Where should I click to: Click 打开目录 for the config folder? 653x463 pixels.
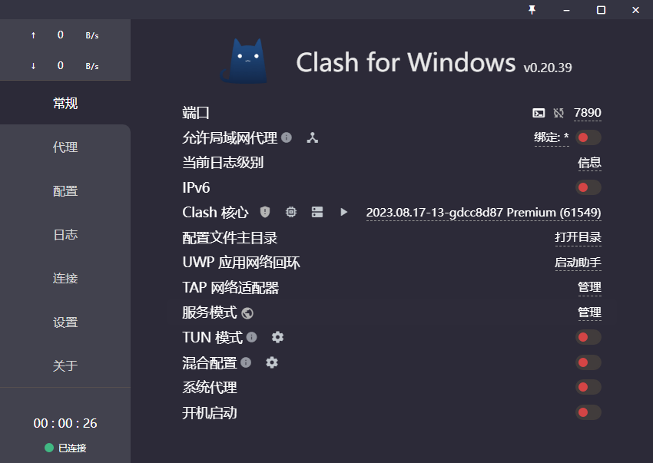tap(578, 237)
